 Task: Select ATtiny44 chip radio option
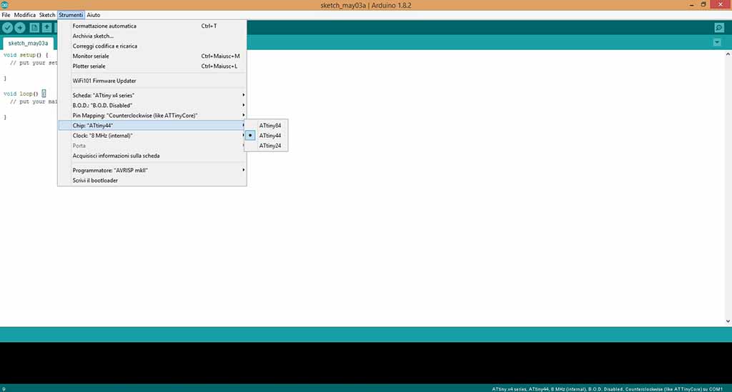click(266, 136)
